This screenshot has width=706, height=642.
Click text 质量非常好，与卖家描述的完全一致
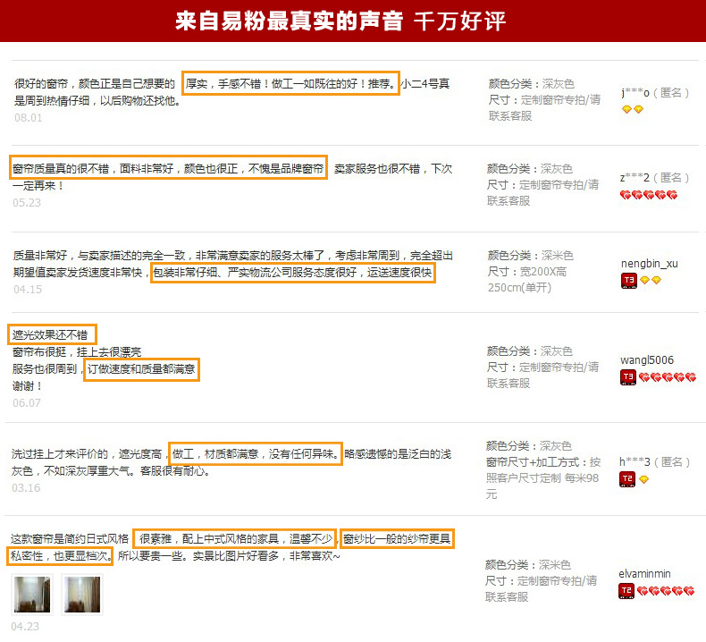(x=99, y=256)
